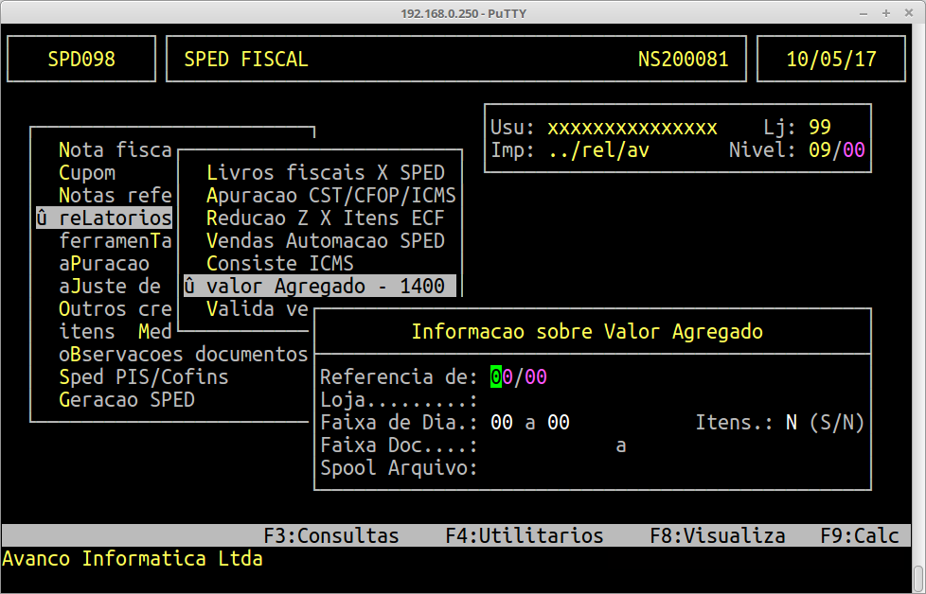This screenshot has height=594, width=926.
Task: Open 'Reducao Z X Itens ECF' report
Action: pyautogui.click(x=325, y=218)
